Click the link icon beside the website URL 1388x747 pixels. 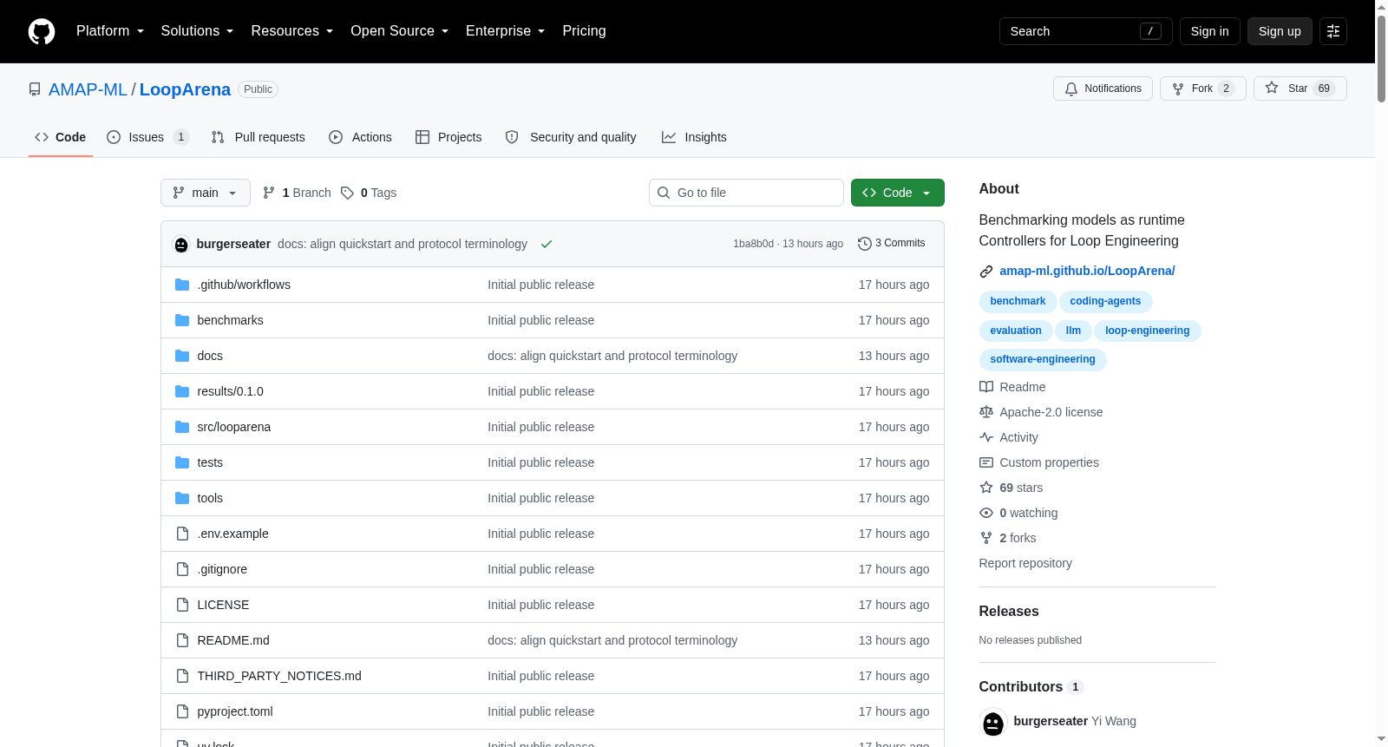(986, 272)
